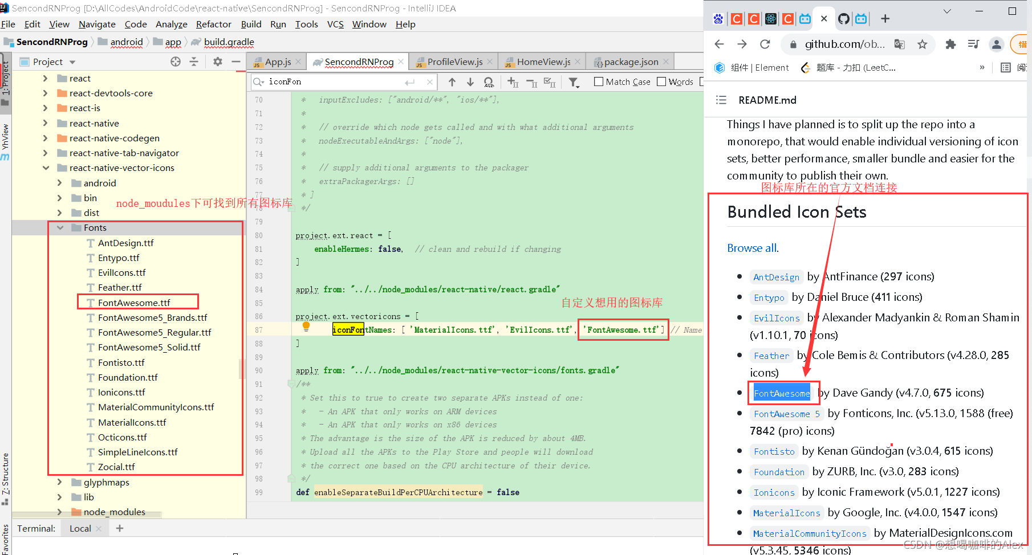The image size is (1032, 555).
Task: Open the Fontisto icon set link
Action: tap(774, 451)
